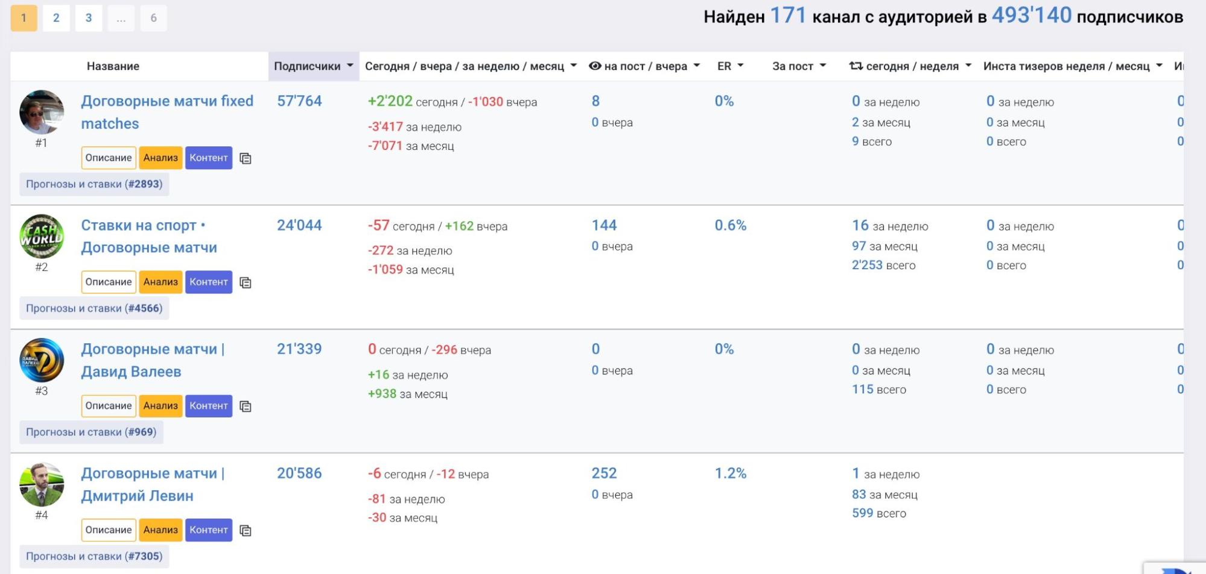Open the Договорные матчи | Дмитрий Левин link
This screenshot has width=1206, height=574.
[x=153, y=484]
